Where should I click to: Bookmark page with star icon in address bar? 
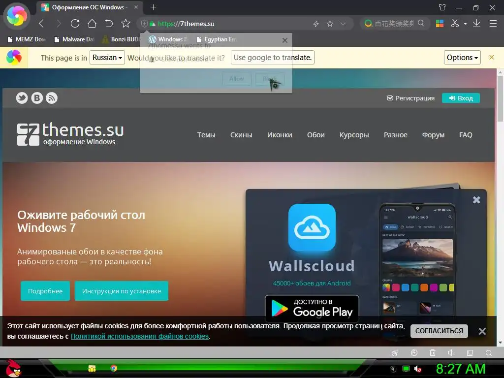click(330, 24)
